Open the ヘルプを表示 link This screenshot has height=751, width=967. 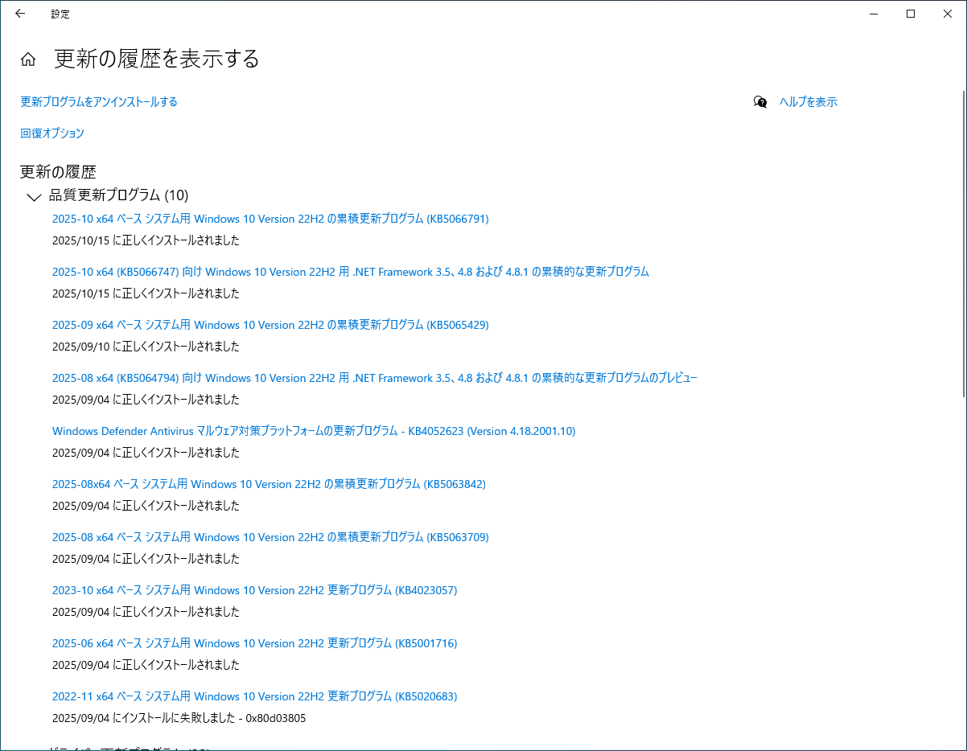click(808, 102)
